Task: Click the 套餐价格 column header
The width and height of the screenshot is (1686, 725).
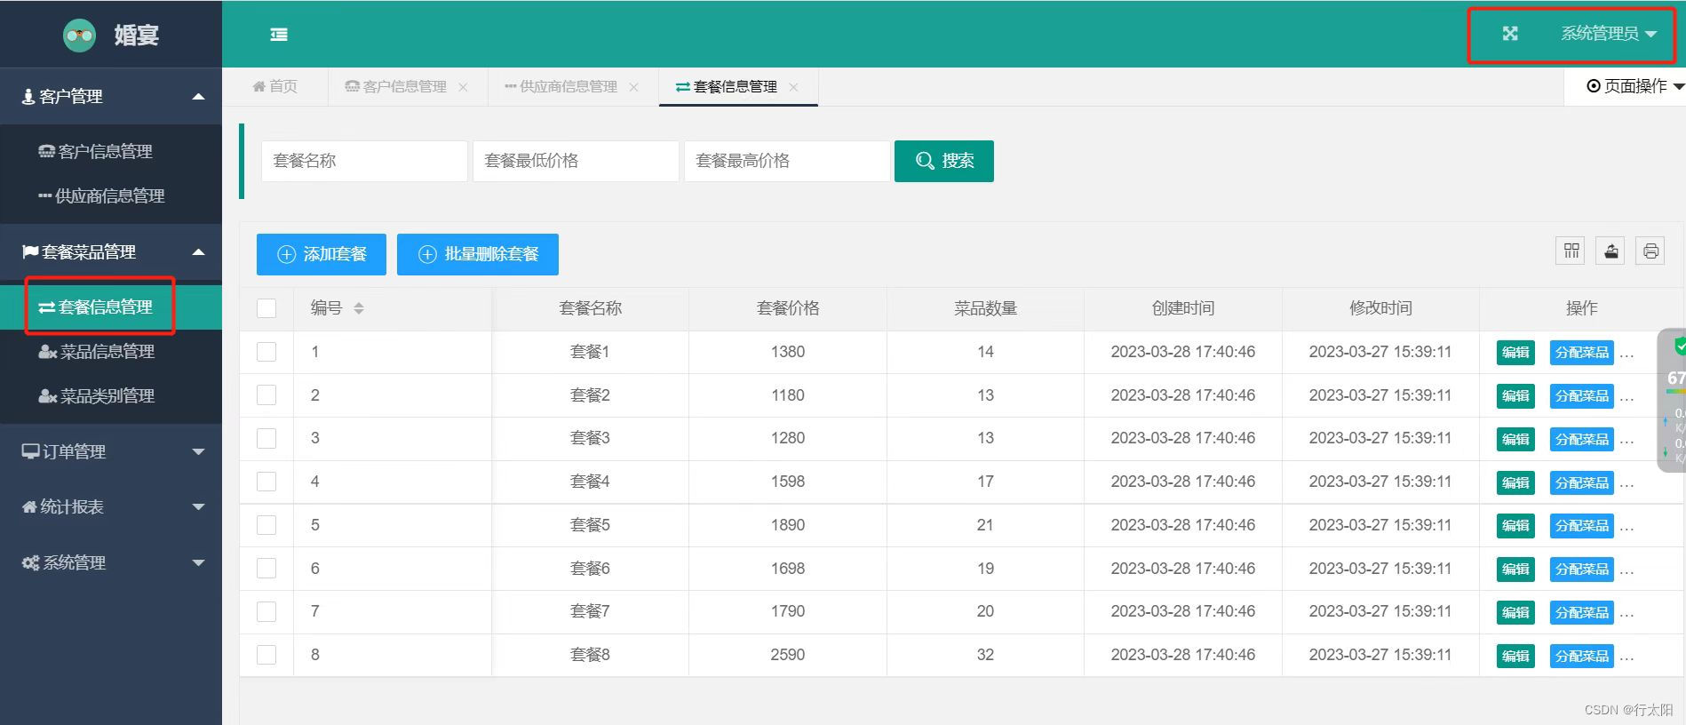Action: click(788, 308)
